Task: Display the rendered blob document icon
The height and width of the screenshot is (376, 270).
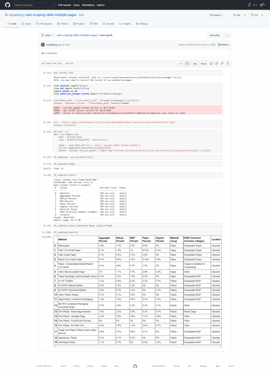Action: tap(187, 64)
